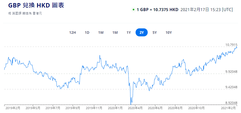Click the timestamp '2021年2月17日 15:23 [UTC]'
The height and width of the screenshot is (113, 241).
[x=206, y=10]
